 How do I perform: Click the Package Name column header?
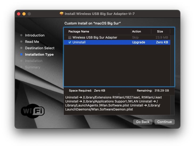pos(79,31)
